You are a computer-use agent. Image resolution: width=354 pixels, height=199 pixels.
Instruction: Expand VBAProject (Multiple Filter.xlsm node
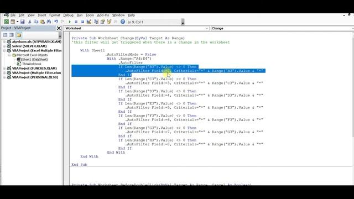pyautogui.click(x=4, y=73)
